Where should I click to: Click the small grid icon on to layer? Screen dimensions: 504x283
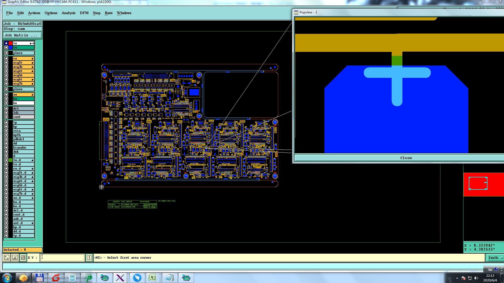click(33, 43)
